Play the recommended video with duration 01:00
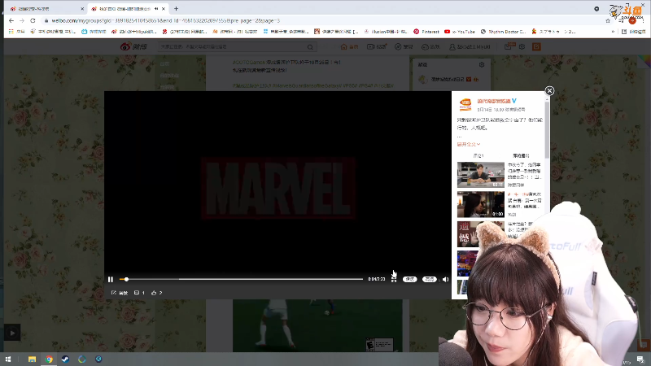Viewport: 651px width, 366px height. (x=481, y=205)
